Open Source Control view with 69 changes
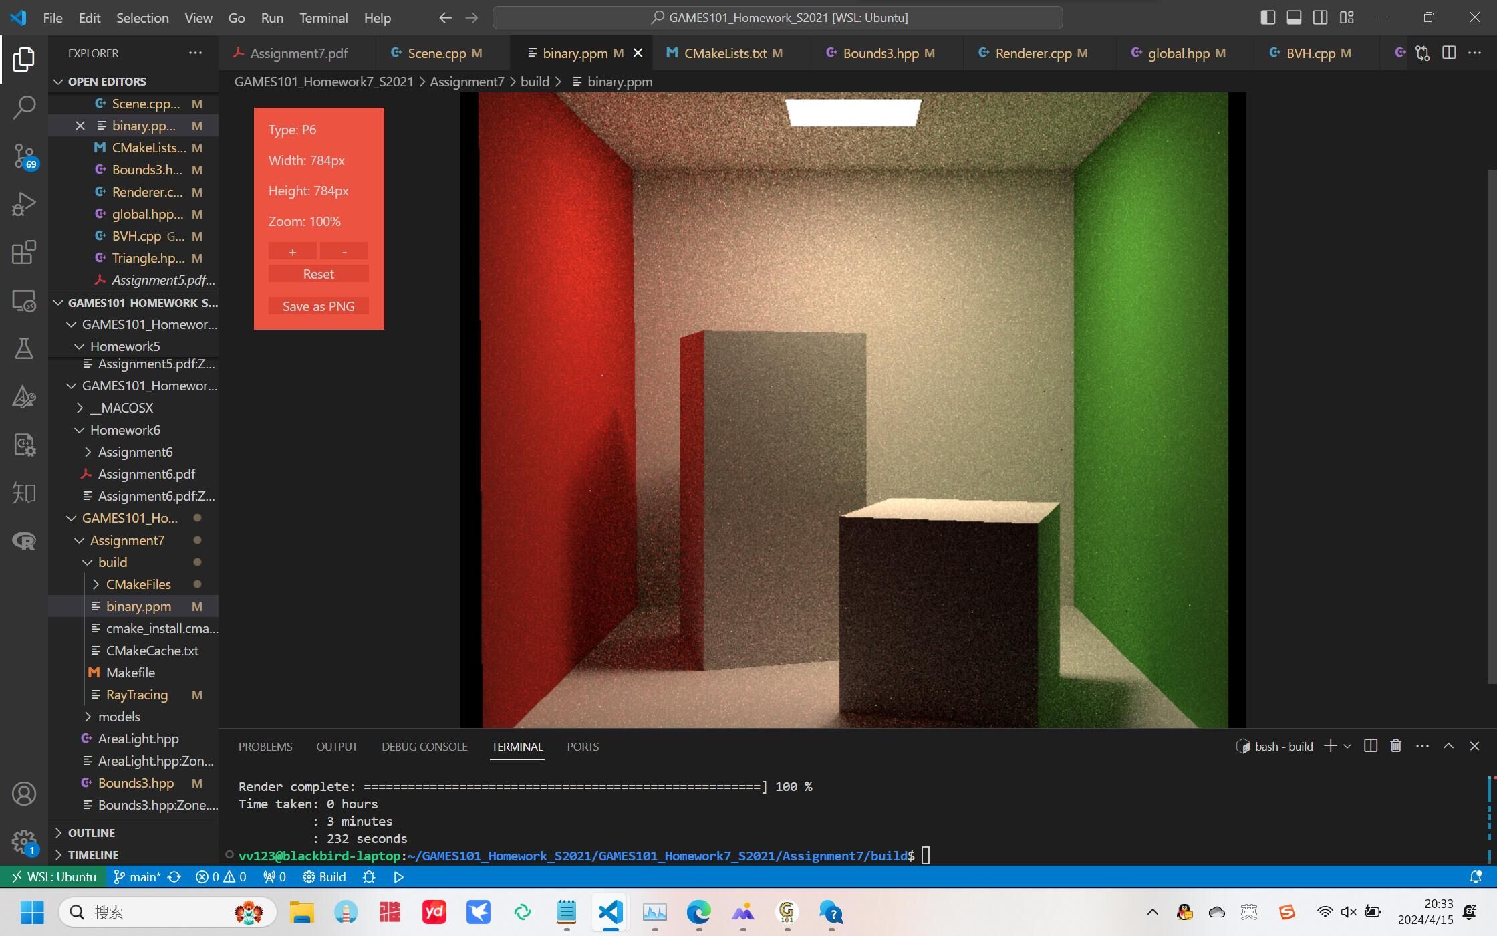This screenshot has width=1497, height=936. [24, 156]
